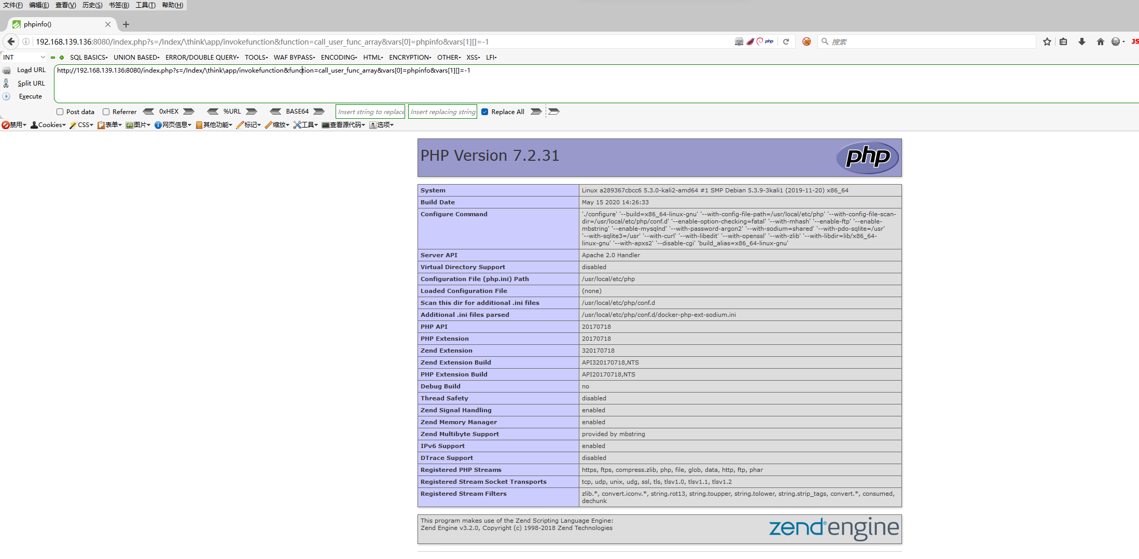
Task: Open the 文件(F) menu
Action: [13, 5]
